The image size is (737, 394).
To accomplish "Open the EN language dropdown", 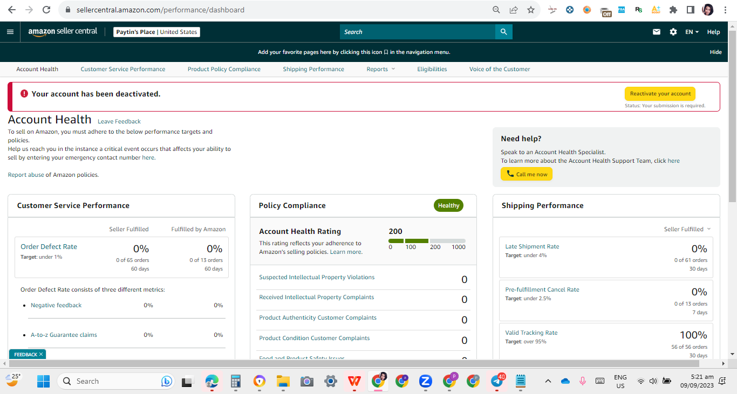I will pyautogui.click(x=692, y=32).
